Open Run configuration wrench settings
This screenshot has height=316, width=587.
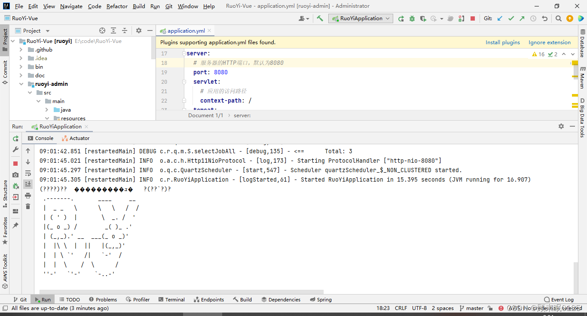[15, 149]
